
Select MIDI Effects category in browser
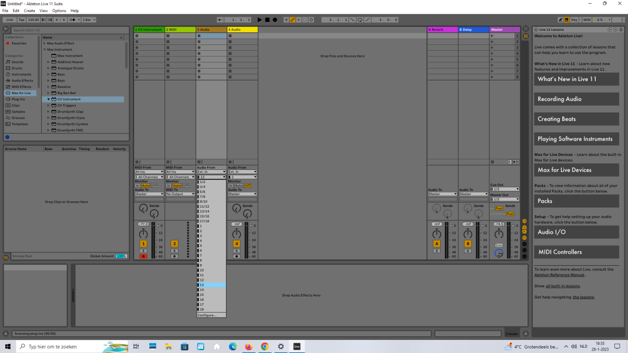(x=21, y=87)
